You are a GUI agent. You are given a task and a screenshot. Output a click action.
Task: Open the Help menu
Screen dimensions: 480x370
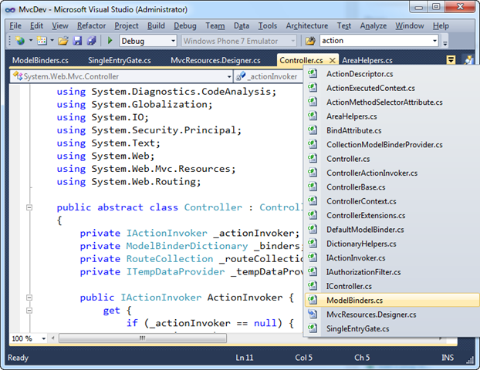pyautogui.click(x=441, y=25)
